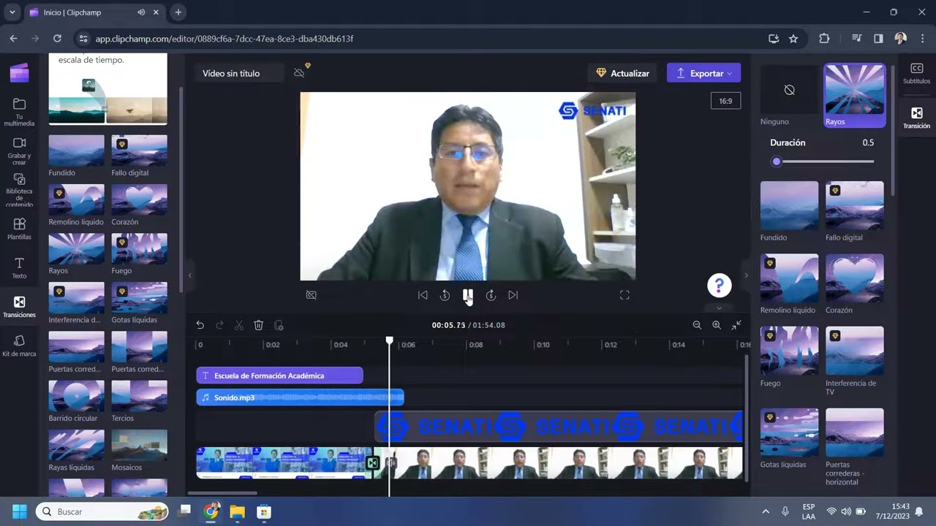This screenshot has width=936, height=526.
Task: Click browser bookmark star icon
Action: 793,39
